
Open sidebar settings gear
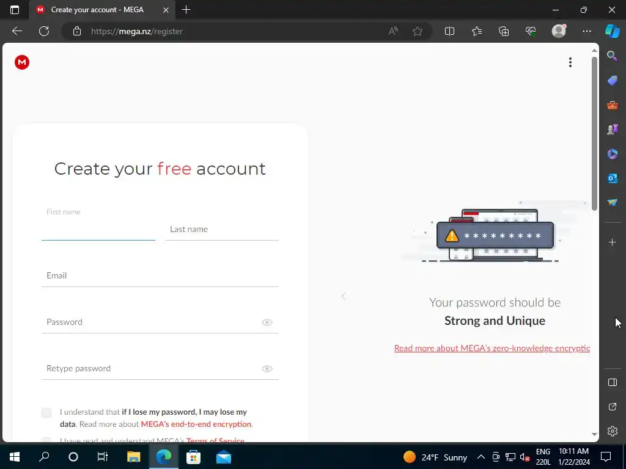(x=613, y=431)
